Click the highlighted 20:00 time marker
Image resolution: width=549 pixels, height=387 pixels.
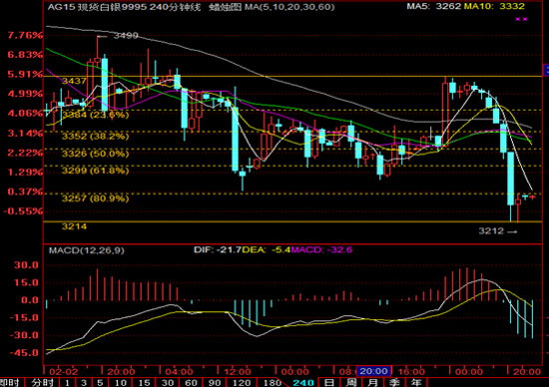[373, 371]
